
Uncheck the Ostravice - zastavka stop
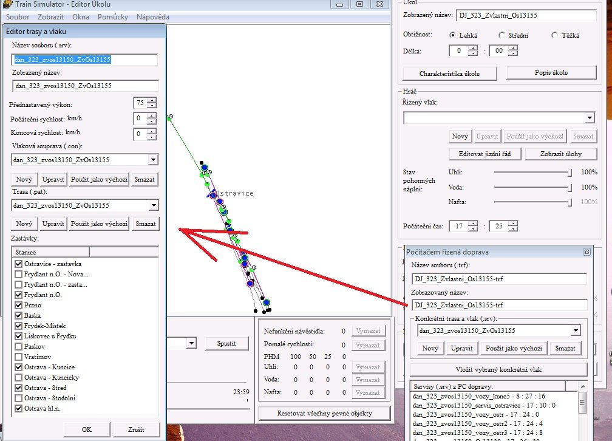(19, 264)
